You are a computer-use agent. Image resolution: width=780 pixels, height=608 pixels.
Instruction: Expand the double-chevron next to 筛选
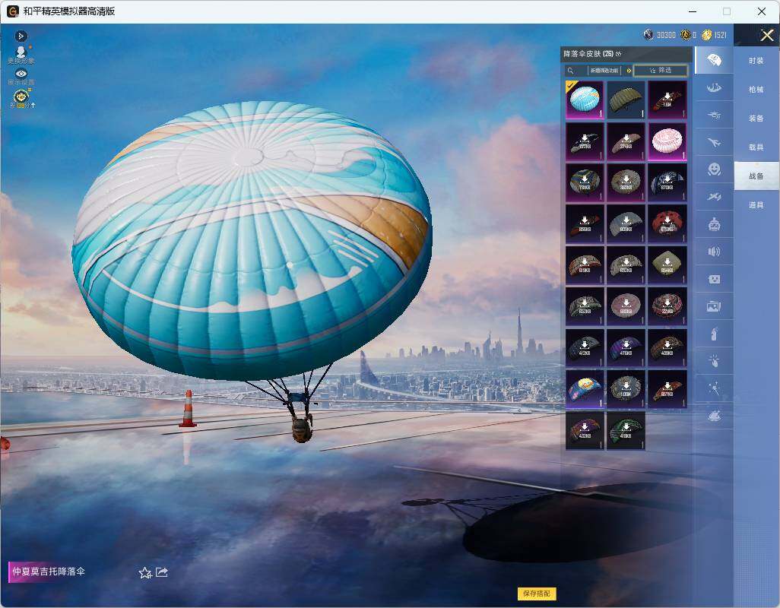click(629, 71)
